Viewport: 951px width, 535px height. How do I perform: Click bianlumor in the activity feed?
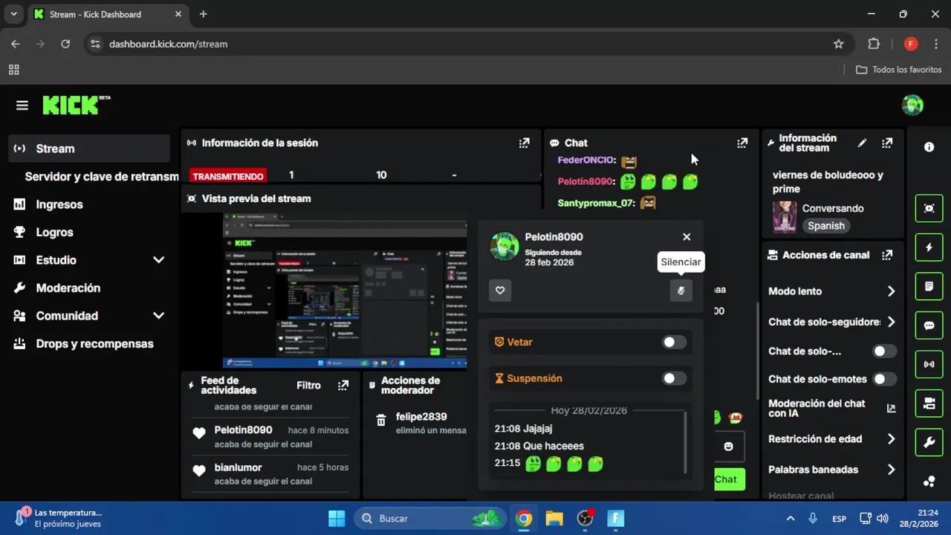click(238, 467)
